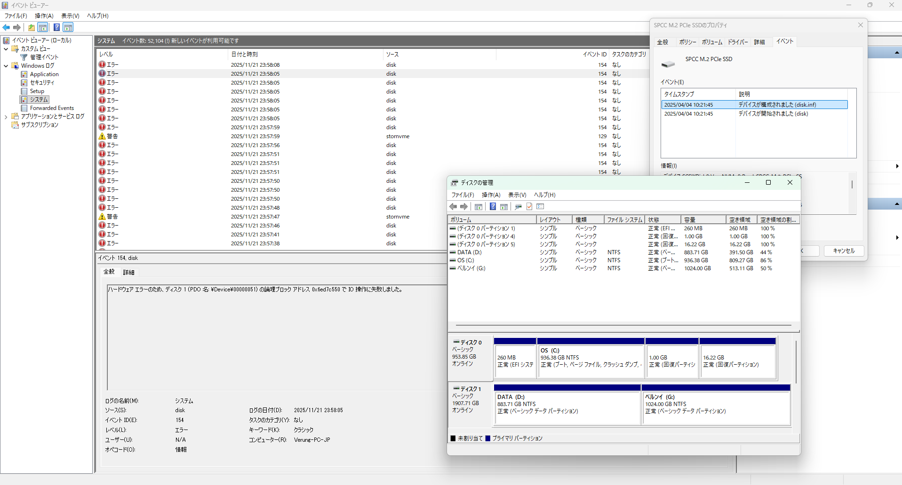Click the back arrow in Event Viewer toolbar
Image resolution: width=902 pixels, height=485 pixels.
[6, 27]
